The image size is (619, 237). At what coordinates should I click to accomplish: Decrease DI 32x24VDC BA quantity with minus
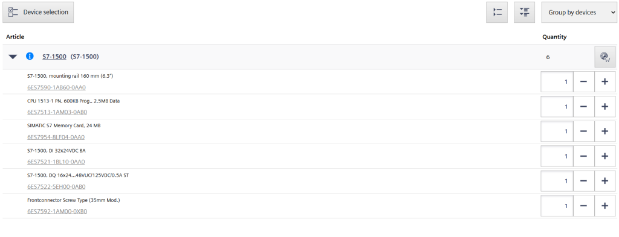583,156
